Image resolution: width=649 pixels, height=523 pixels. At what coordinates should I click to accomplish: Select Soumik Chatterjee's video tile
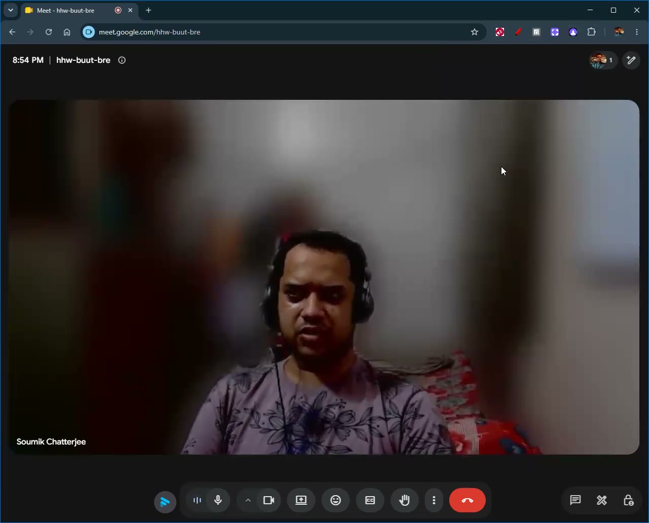pyautogui.click(x=324, y=277)
